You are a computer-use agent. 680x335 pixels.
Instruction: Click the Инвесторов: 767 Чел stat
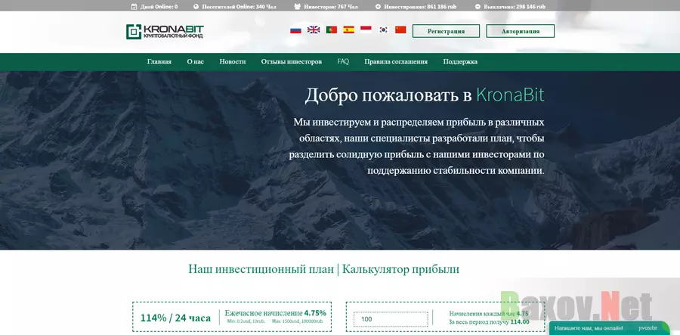coord(331,7)
